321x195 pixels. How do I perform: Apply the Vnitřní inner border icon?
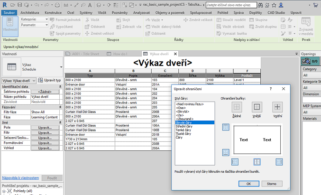pyautogui.click(x=277, y=107)
